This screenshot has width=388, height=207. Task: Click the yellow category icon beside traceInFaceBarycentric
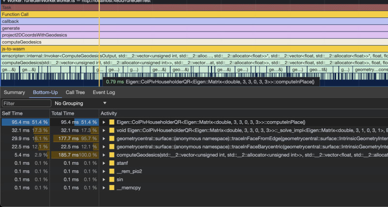pos(112,147)
